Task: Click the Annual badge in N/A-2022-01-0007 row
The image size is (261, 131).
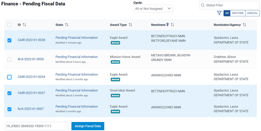Action: [115, 111]
